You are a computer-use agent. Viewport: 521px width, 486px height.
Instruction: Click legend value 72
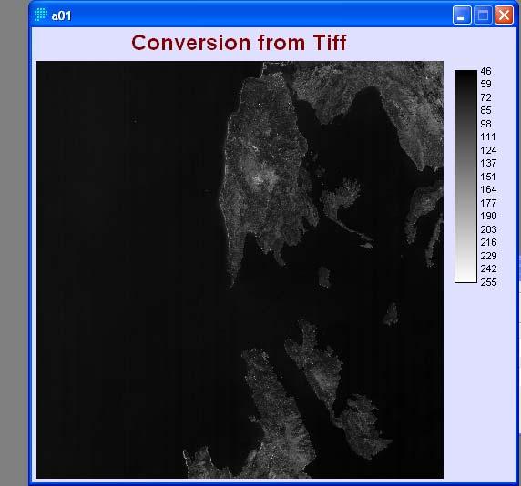pos(485,97)
